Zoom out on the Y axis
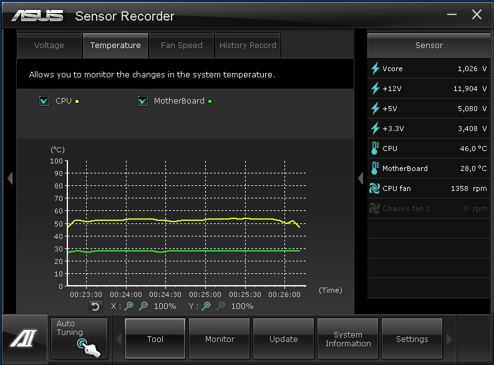 [x=221, y=306]
